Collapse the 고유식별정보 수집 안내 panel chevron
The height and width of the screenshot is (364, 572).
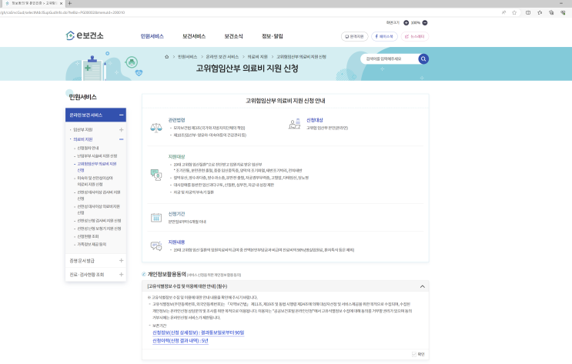pyautogui.click(x=423, y=286)
